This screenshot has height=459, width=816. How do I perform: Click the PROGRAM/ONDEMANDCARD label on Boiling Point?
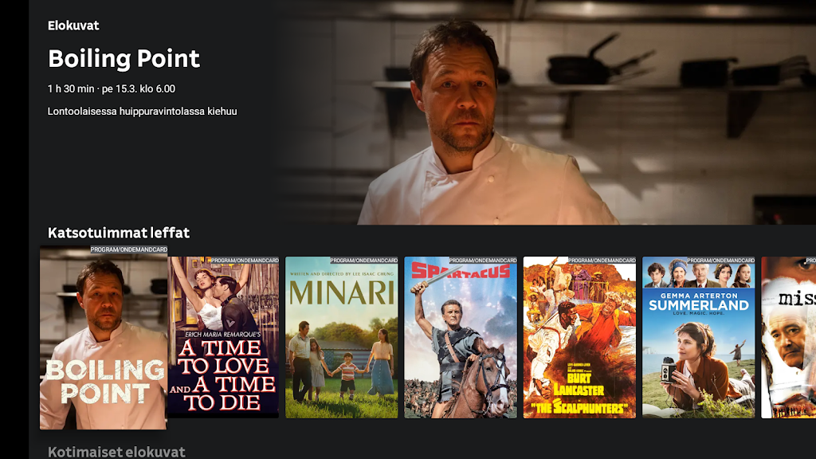(x=129, y=249)
